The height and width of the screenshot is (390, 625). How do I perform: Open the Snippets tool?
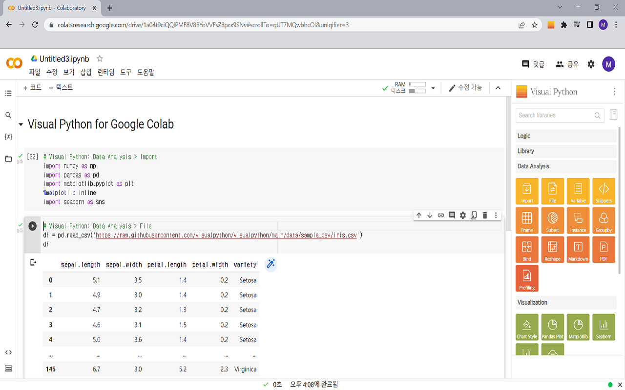604,191
